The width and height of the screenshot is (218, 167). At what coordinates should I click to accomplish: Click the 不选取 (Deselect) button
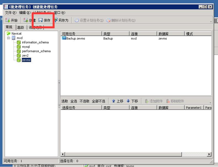[84, 101]
